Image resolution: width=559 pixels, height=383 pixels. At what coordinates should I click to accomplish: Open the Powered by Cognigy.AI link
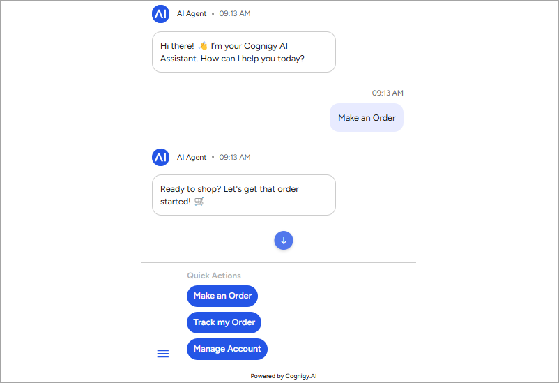[284, 376]
